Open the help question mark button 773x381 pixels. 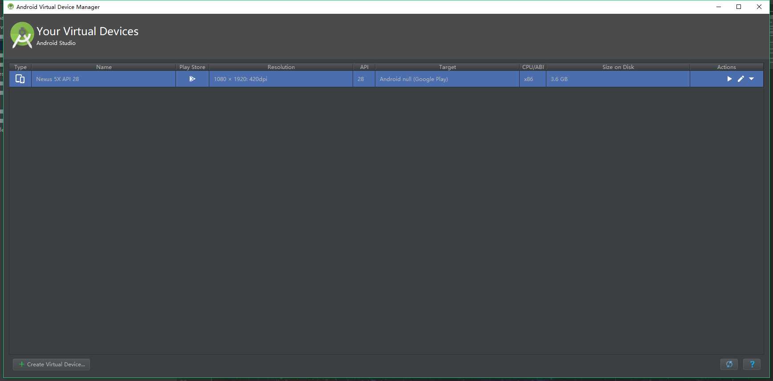click(x=752, y=364)
